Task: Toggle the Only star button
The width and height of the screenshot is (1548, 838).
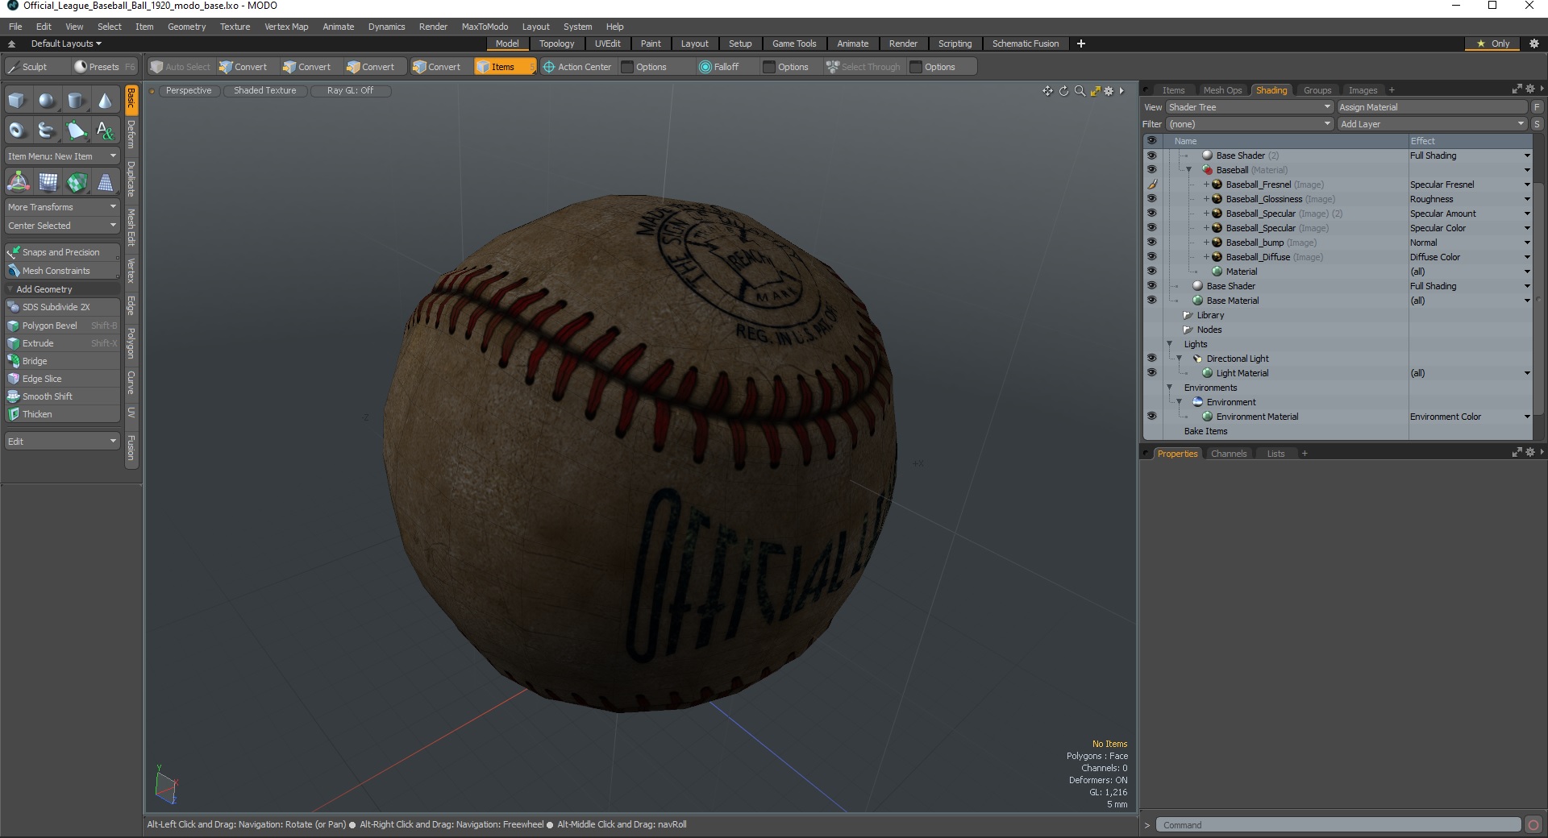Action: click(1492, 44)
